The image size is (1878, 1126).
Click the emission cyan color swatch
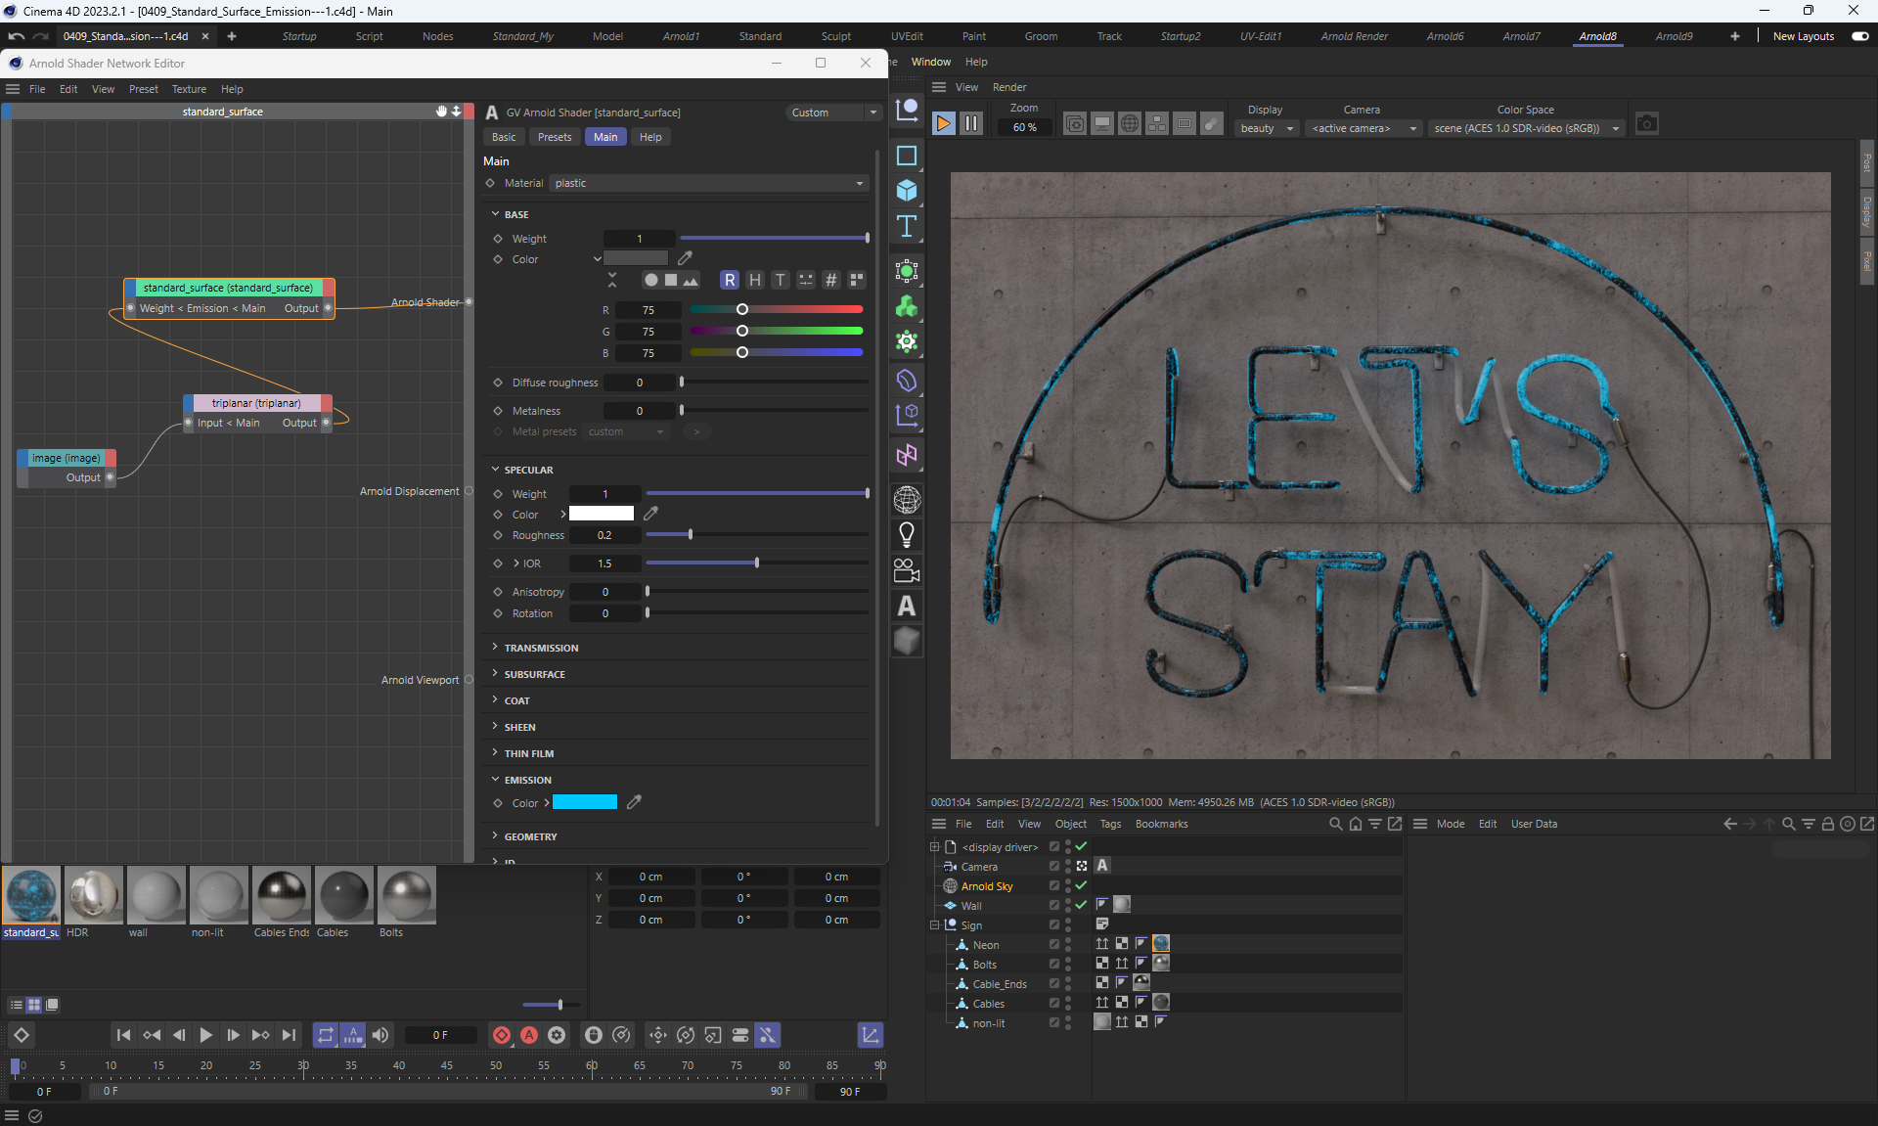585,802
